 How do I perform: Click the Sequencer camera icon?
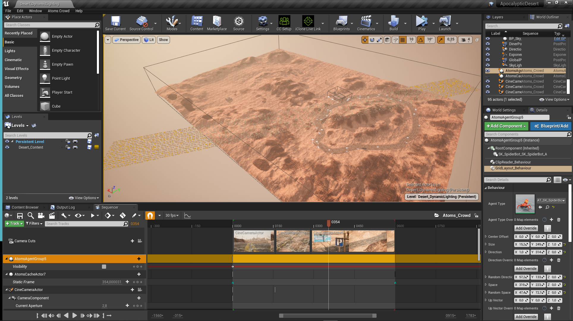[x=41, y=215]
